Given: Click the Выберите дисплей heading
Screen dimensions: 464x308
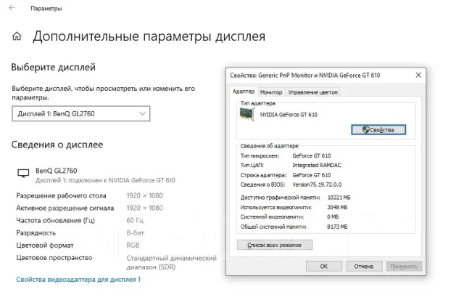Looking at the screenshot, I should [x=53, y=67].
